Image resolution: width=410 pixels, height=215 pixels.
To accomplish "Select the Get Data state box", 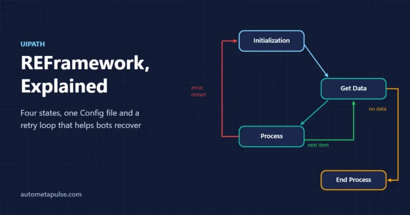I will pos(353,89).
